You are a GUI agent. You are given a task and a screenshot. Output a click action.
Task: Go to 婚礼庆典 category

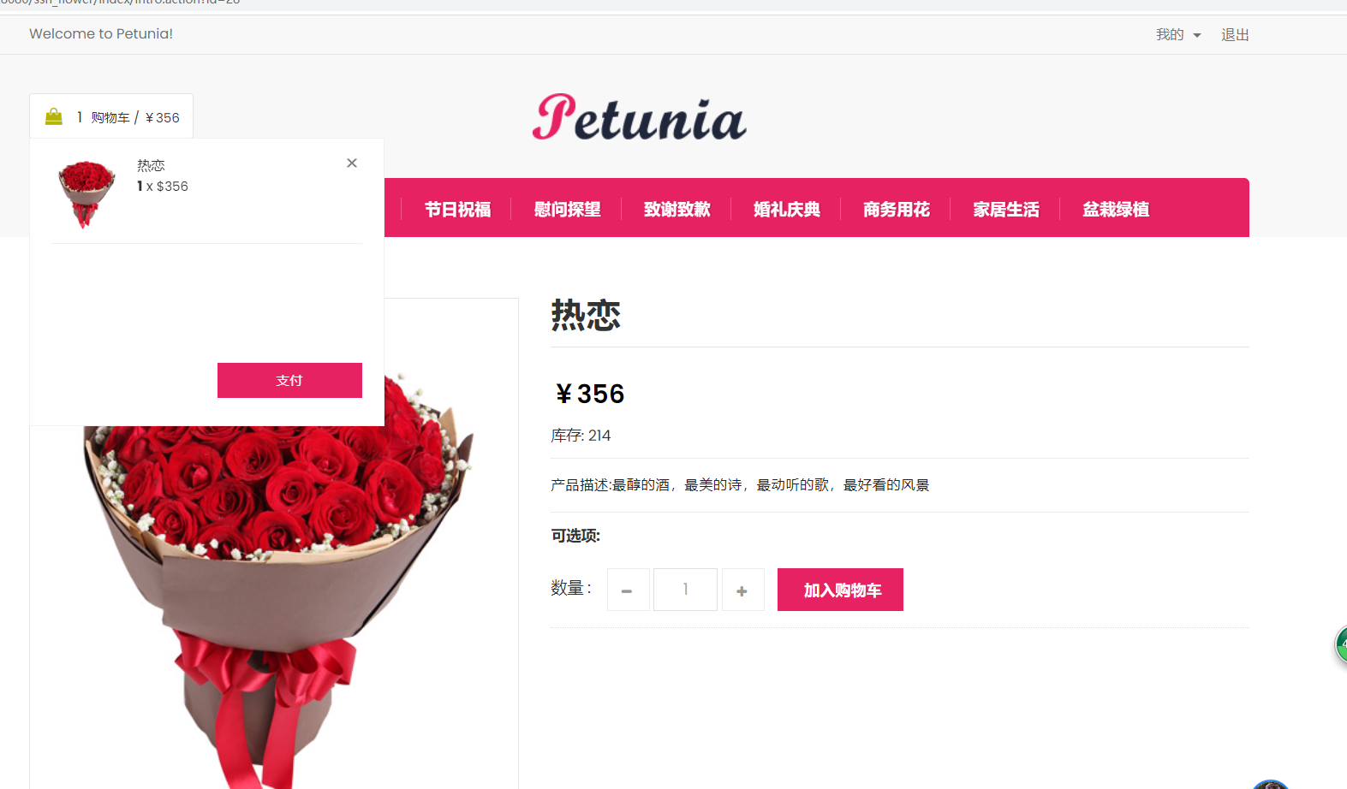click(786, 209)
